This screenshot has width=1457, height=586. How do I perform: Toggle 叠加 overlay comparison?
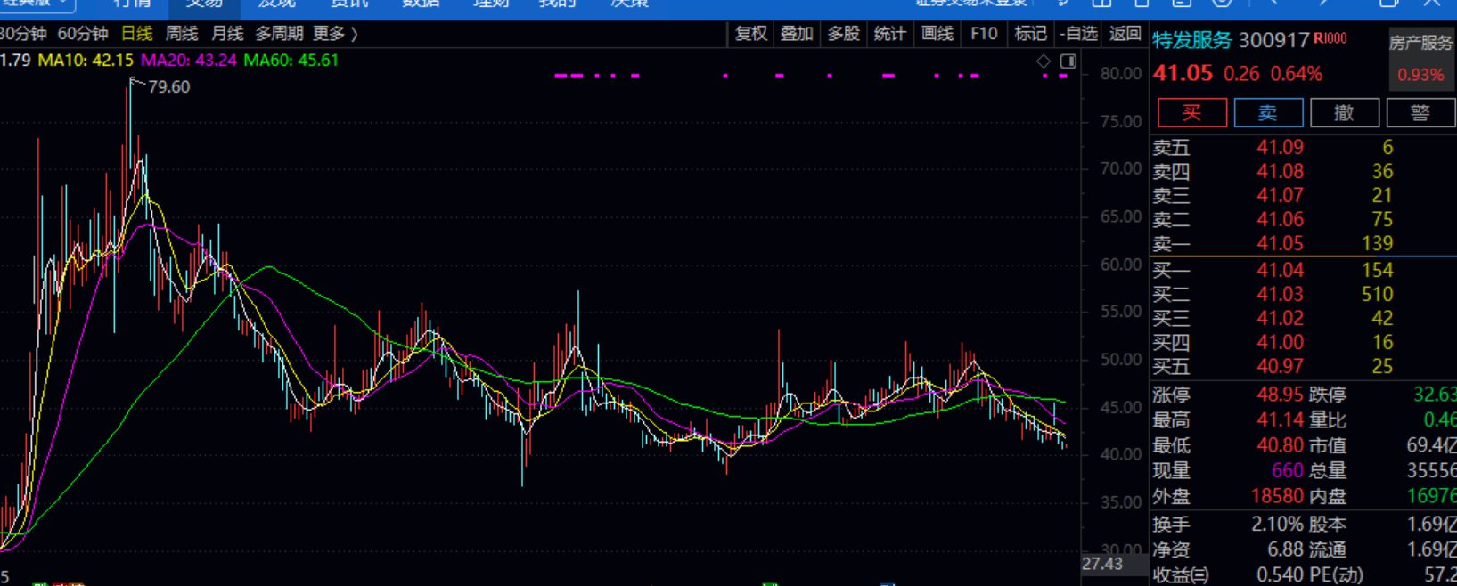[x=797, y=34]
